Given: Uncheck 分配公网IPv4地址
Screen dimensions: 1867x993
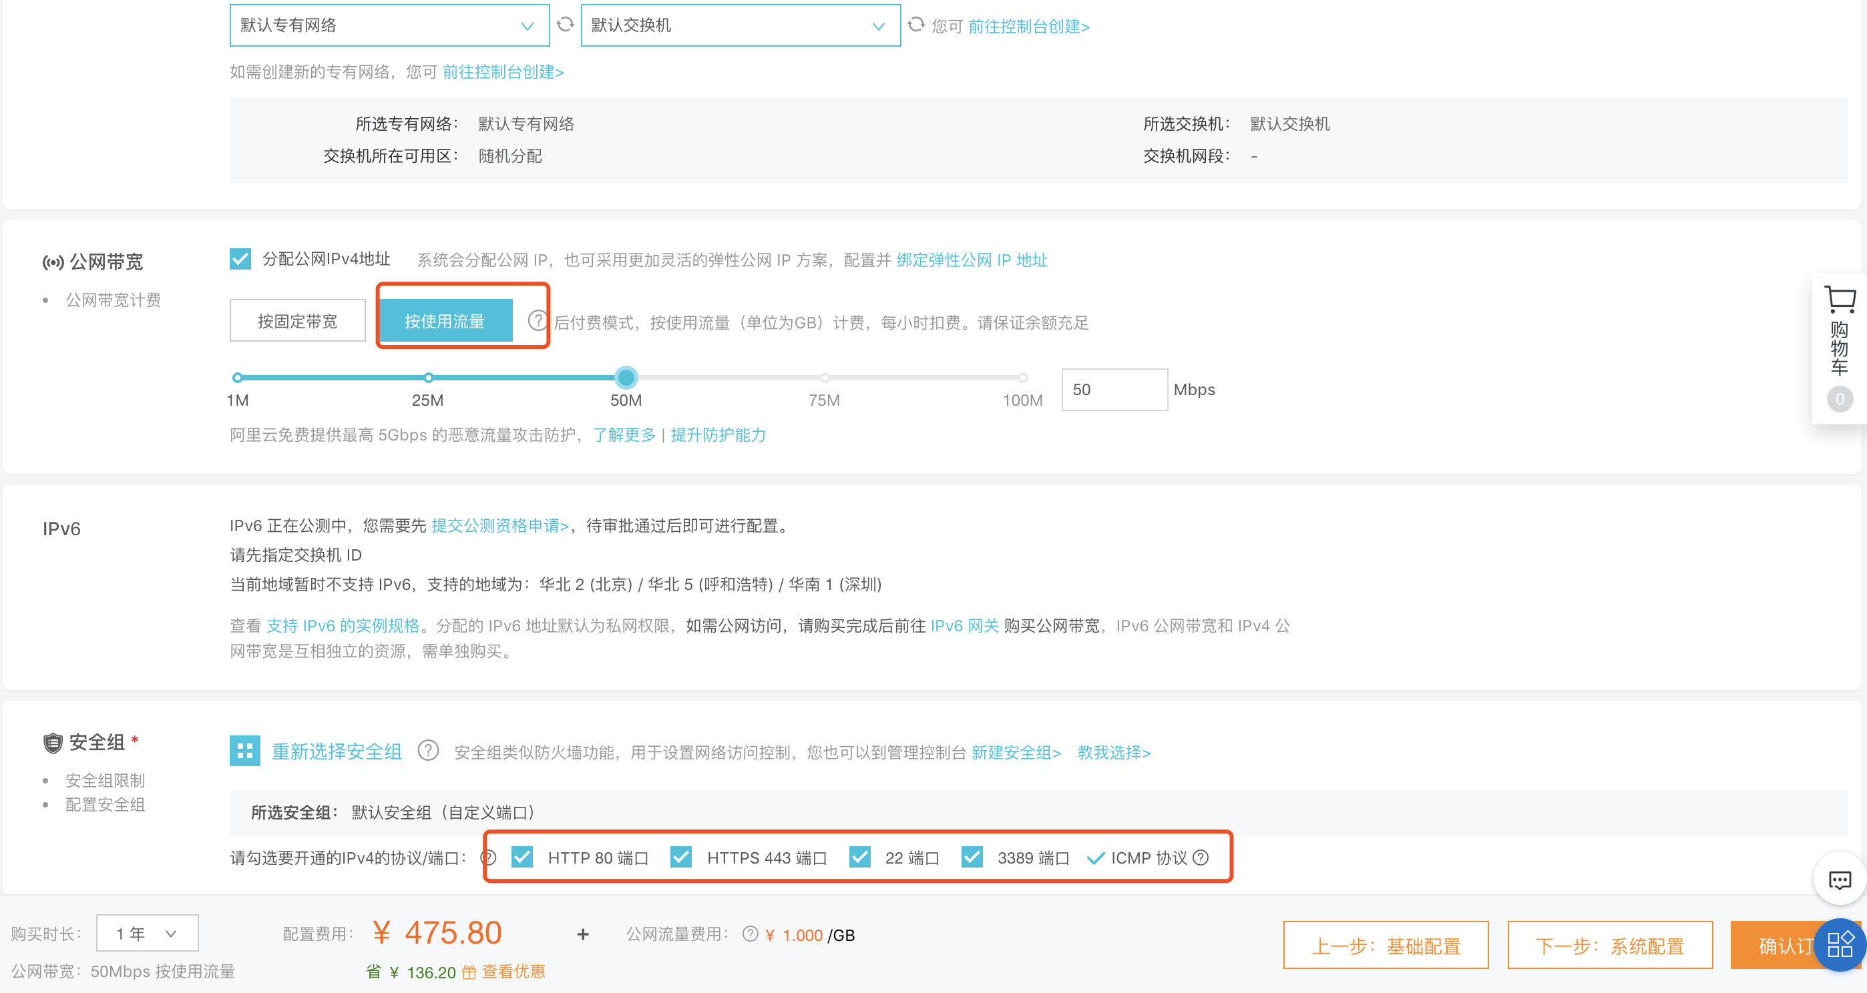Looking at the screenshot, I should tap(240, 258).
